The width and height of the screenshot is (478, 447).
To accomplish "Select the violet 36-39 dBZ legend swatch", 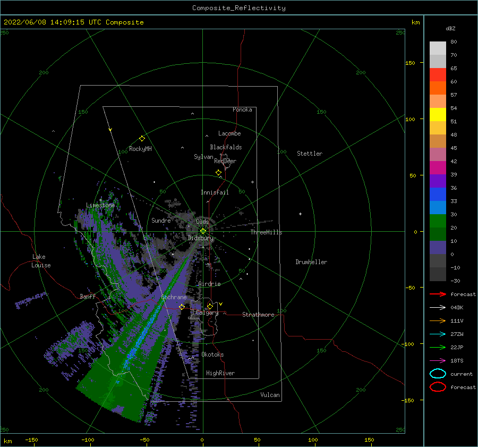I will tap(438, 181).
